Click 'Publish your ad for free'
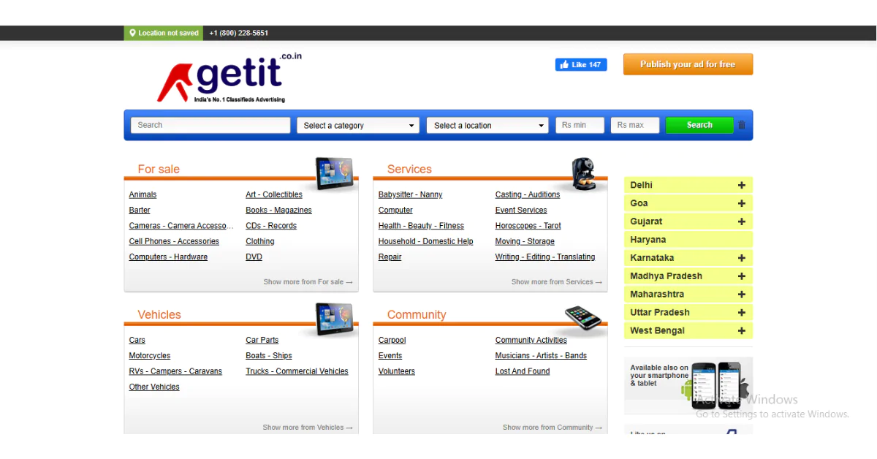Screen dimensions: 877x459 687,64
